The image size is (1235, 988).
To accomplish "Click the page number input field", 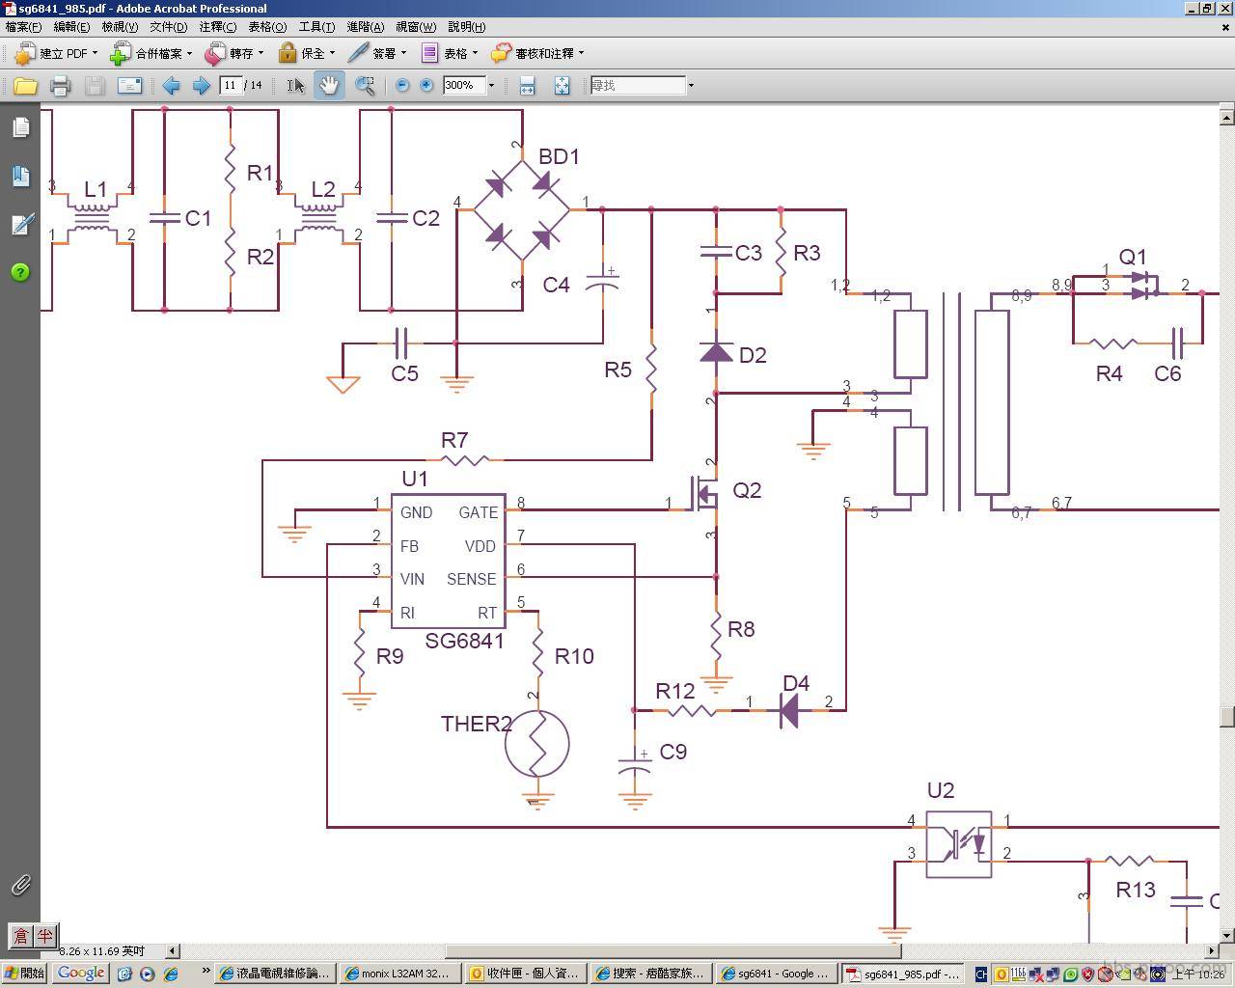I will coord(230,85).
